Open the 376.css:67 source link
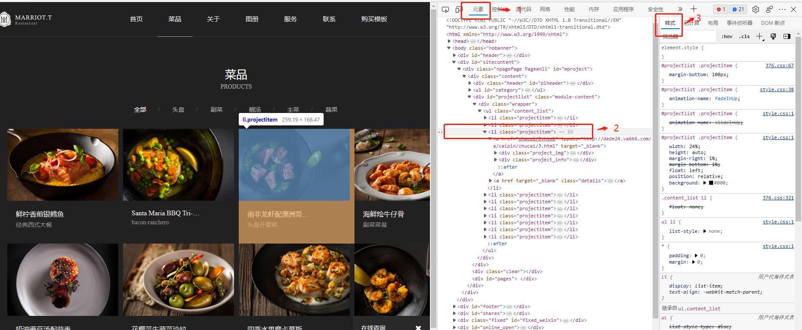 point(779,66)
